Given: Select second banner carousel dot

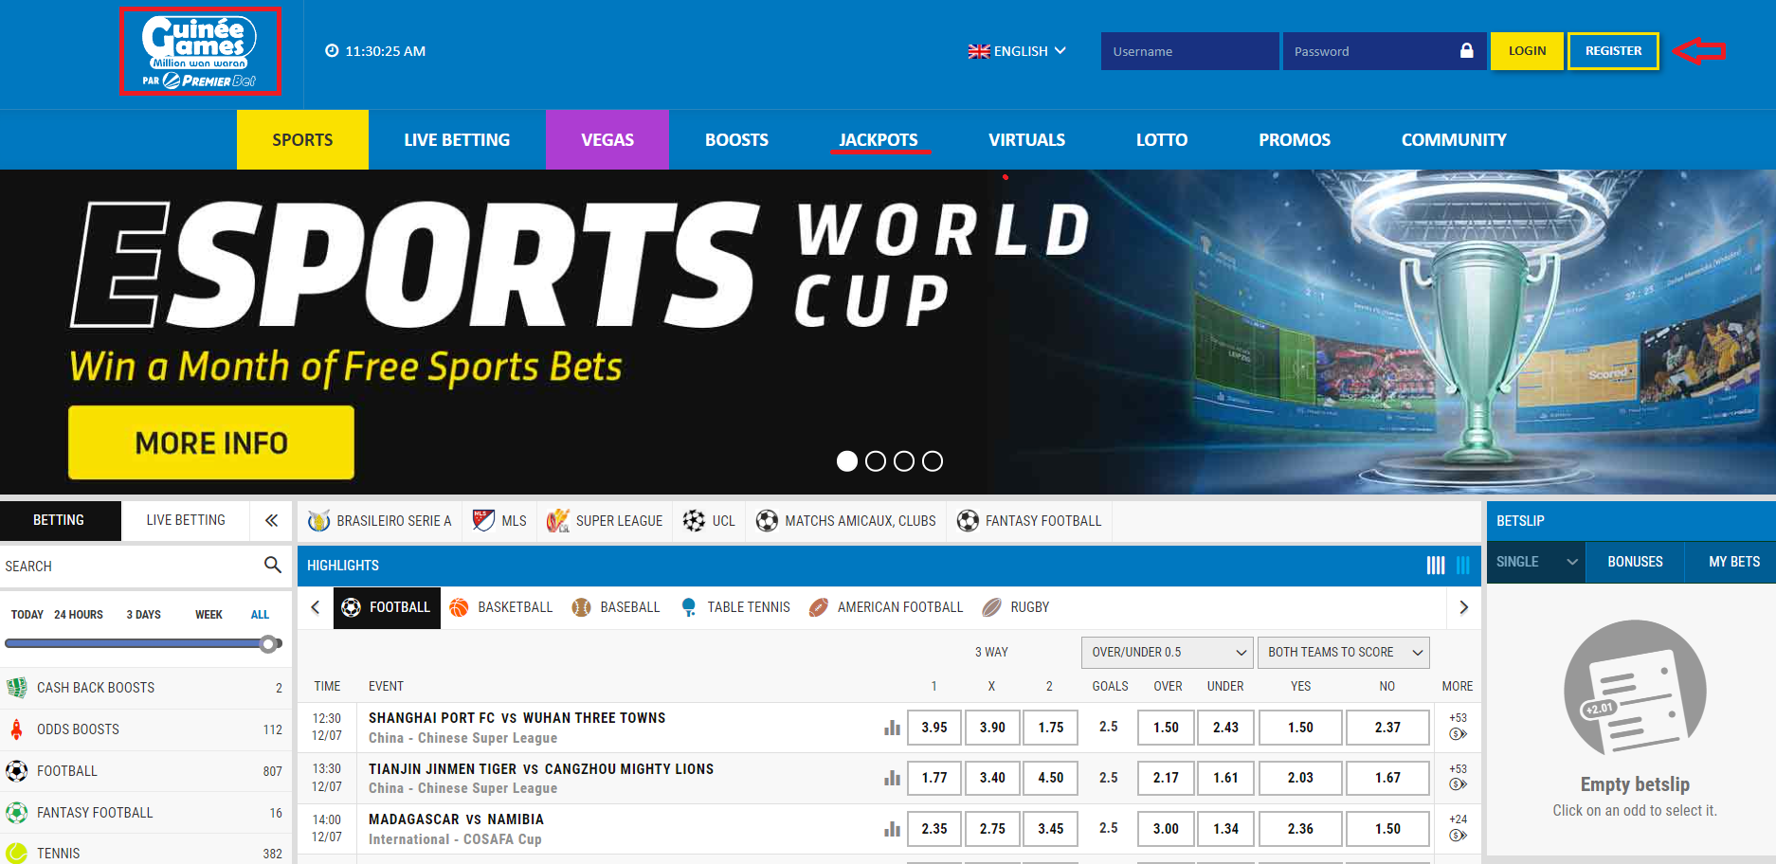Looking at the screenshot, I should [x=876, y=460].
